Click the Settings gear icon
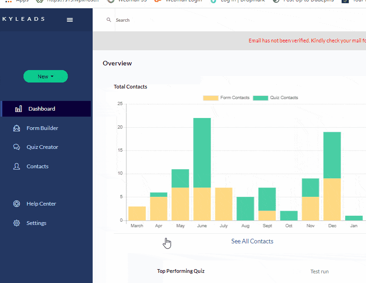This screenshot has height=283, width=366. 17,223
